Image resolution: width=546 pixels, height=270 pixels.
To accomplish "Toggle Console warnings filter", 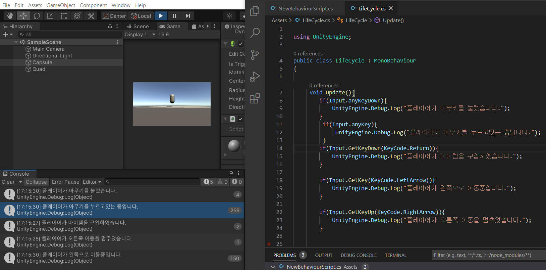I will pos(223,182).
